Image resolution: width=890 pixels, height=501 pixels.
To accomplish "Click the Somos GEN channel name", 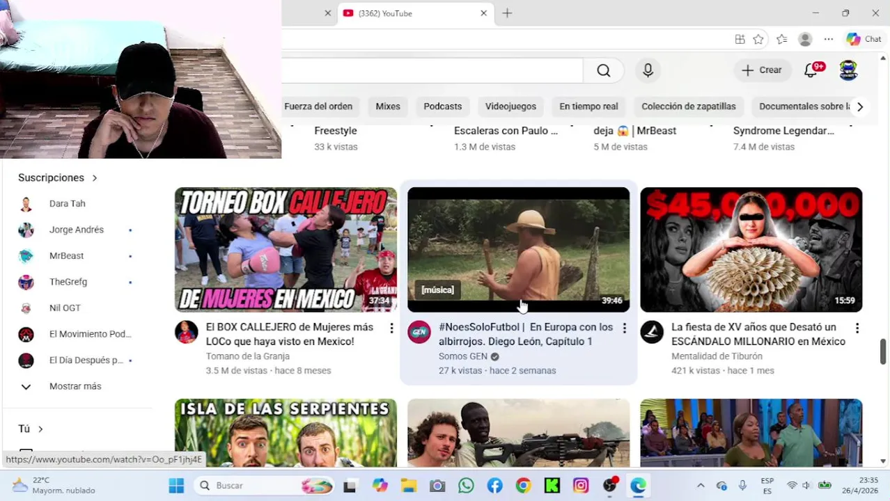I will tap(463, 356).
